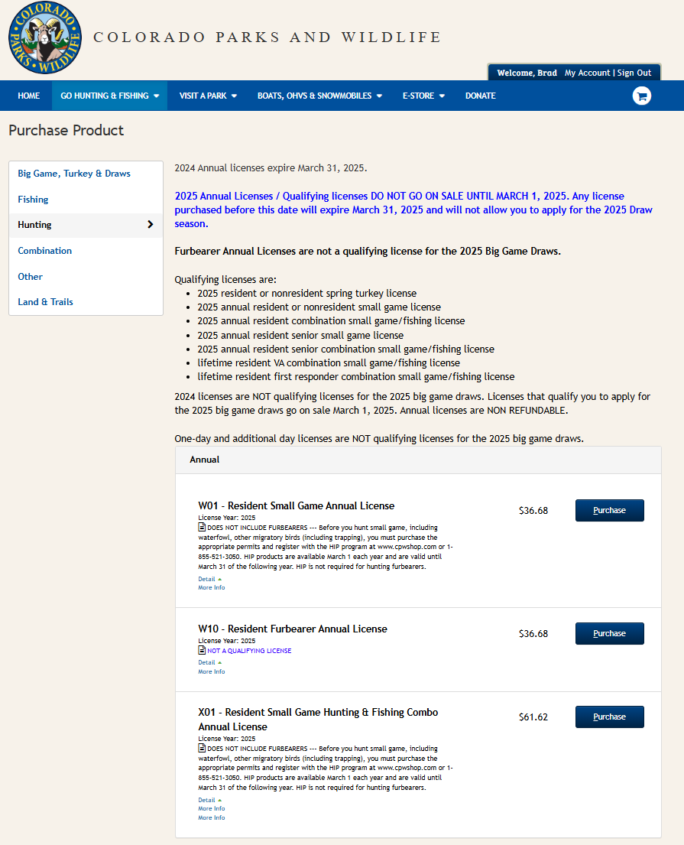
Task: Open My Account link
Action: pos(587,73)
